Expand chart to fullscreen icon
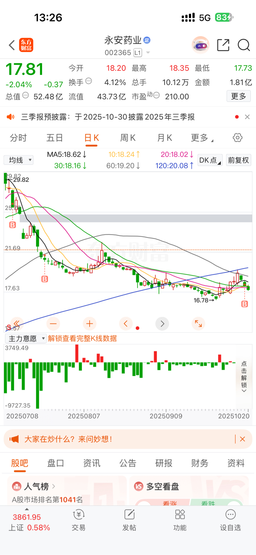The width and height of the screenshot is (256, 555). pyautogui.click(x=198, y=324)
